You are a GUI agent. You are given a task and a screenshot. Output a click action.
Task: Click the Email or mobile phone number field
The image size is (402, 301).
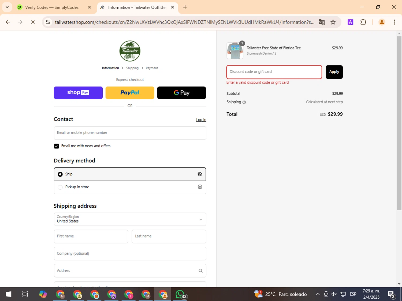(130, 133)
